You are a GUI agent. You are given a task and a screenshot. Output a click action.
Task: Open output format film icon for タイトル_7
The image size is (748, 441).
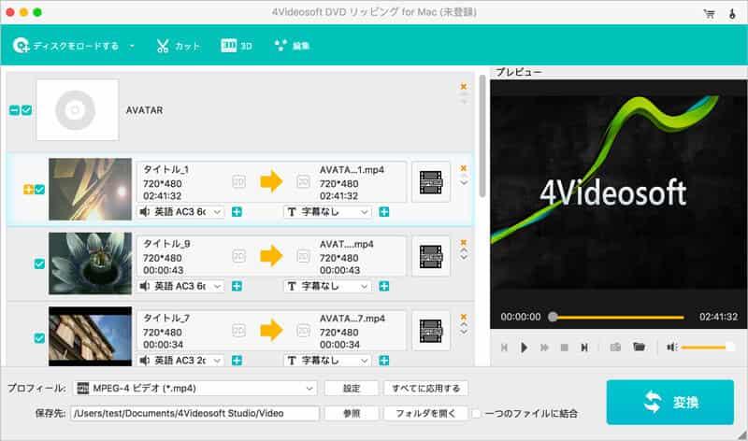[431, 331]
